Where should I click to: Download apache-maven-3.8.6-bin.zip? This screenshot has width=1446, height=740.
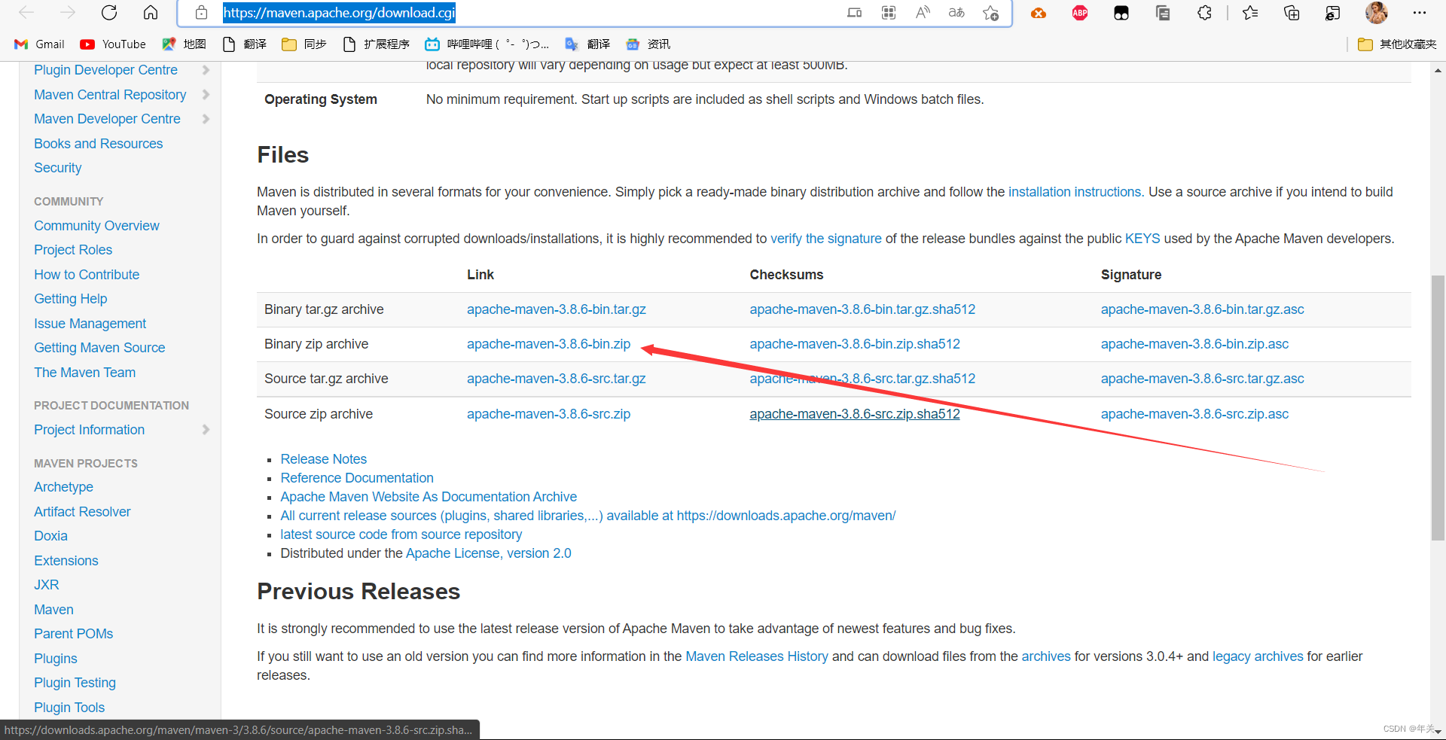[x=548, y=344]
